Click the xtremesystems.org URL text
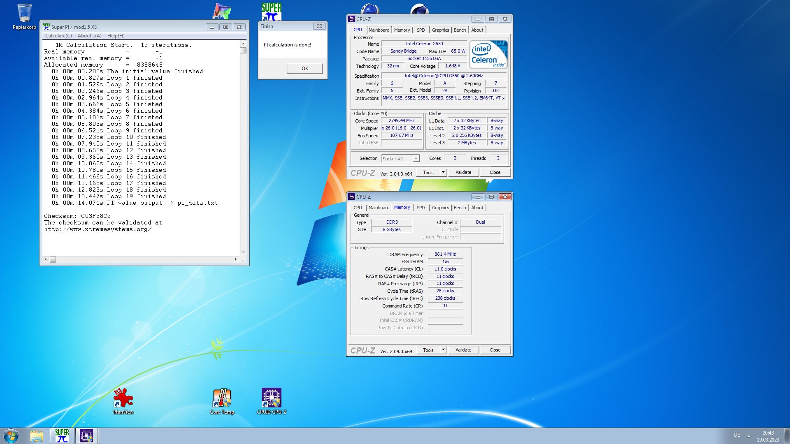This screenshot has width=790, height=444. tap(98, 229)
